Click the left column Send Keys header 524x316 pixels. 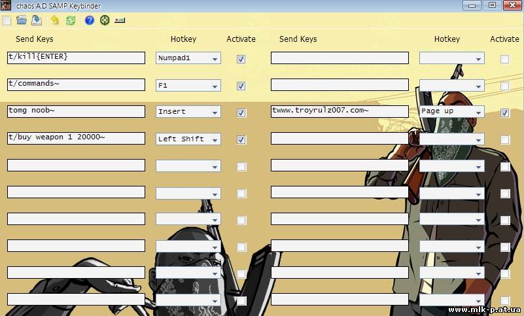(35, 39)
